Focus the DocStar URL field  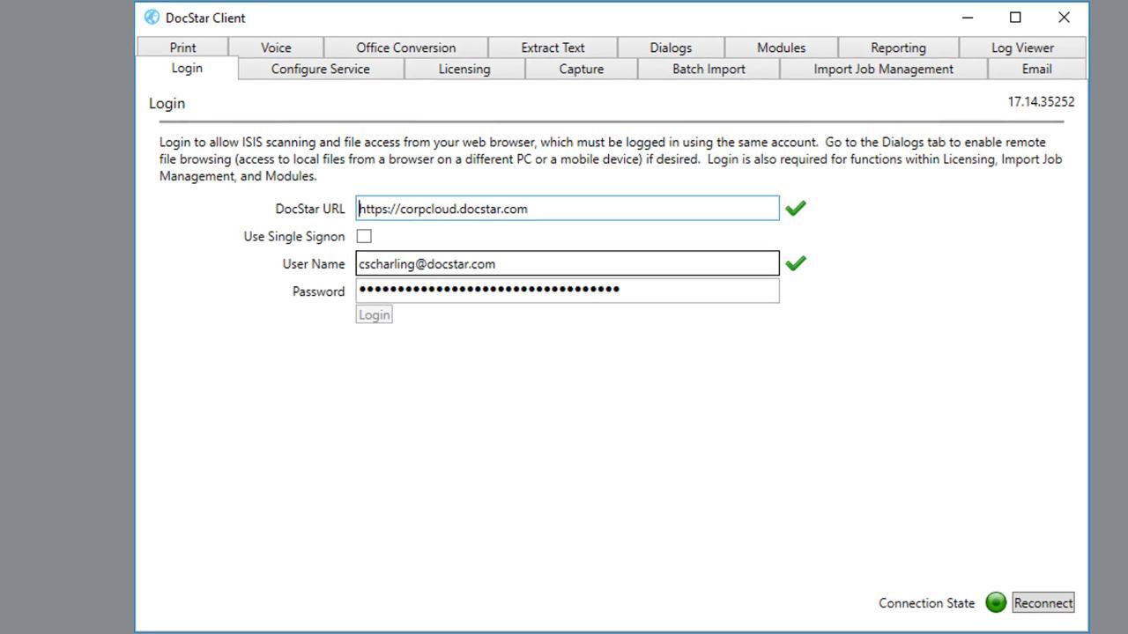coord(568,209)
